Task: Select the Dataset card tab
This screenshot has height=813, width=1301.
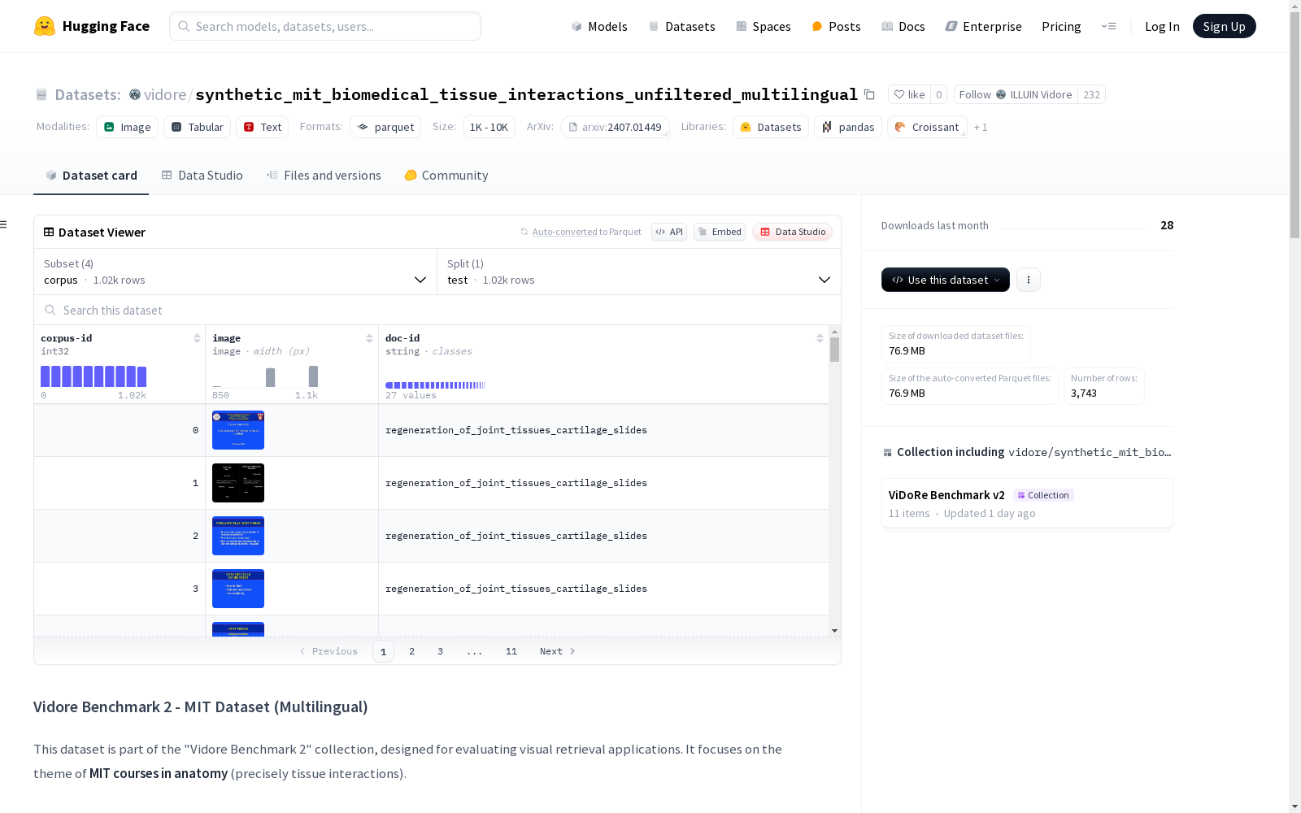Action: 91,176
